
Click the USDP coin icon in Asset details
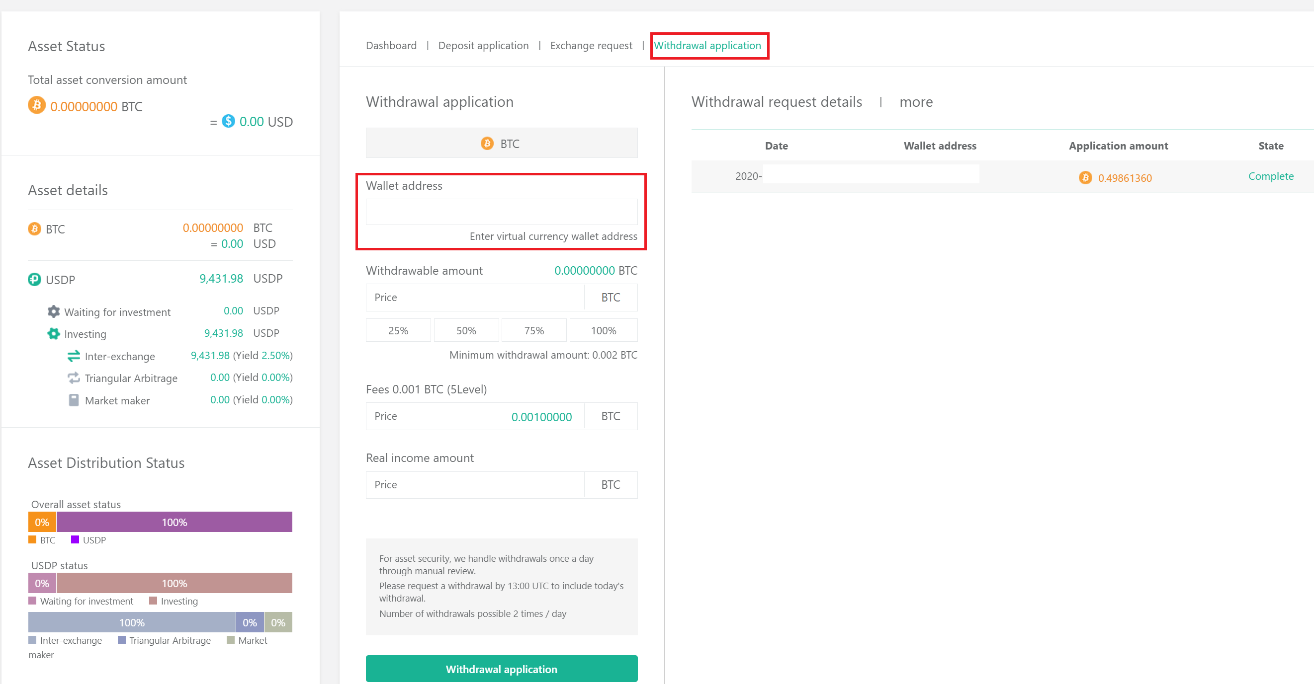(x=34, y=279)
